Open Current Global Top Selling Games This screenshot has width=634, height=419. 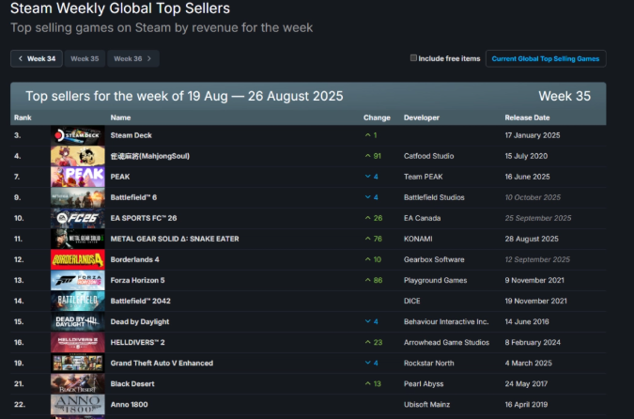click(x=546, y=58)
